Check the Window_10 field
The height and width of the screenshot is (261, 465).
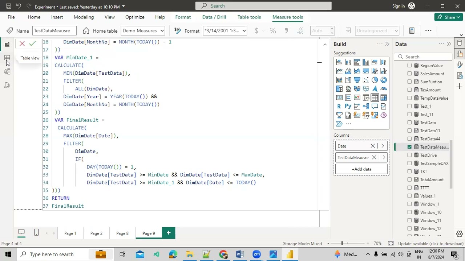[410, 212]
